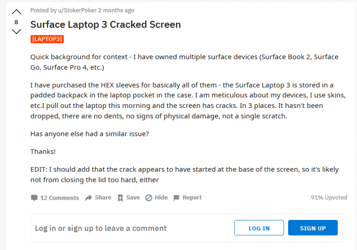Choose the Save text label
The image size is (357, 250).
(133, 198)
